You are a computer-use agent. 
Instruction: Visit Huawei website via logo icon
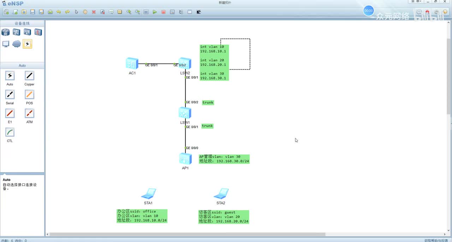[428, 12]
